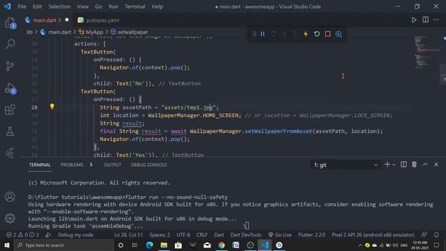Select the DEBUG CONSOLE panel tab
The width and height of the screenshot is (446, 251).
click(148, 165)
